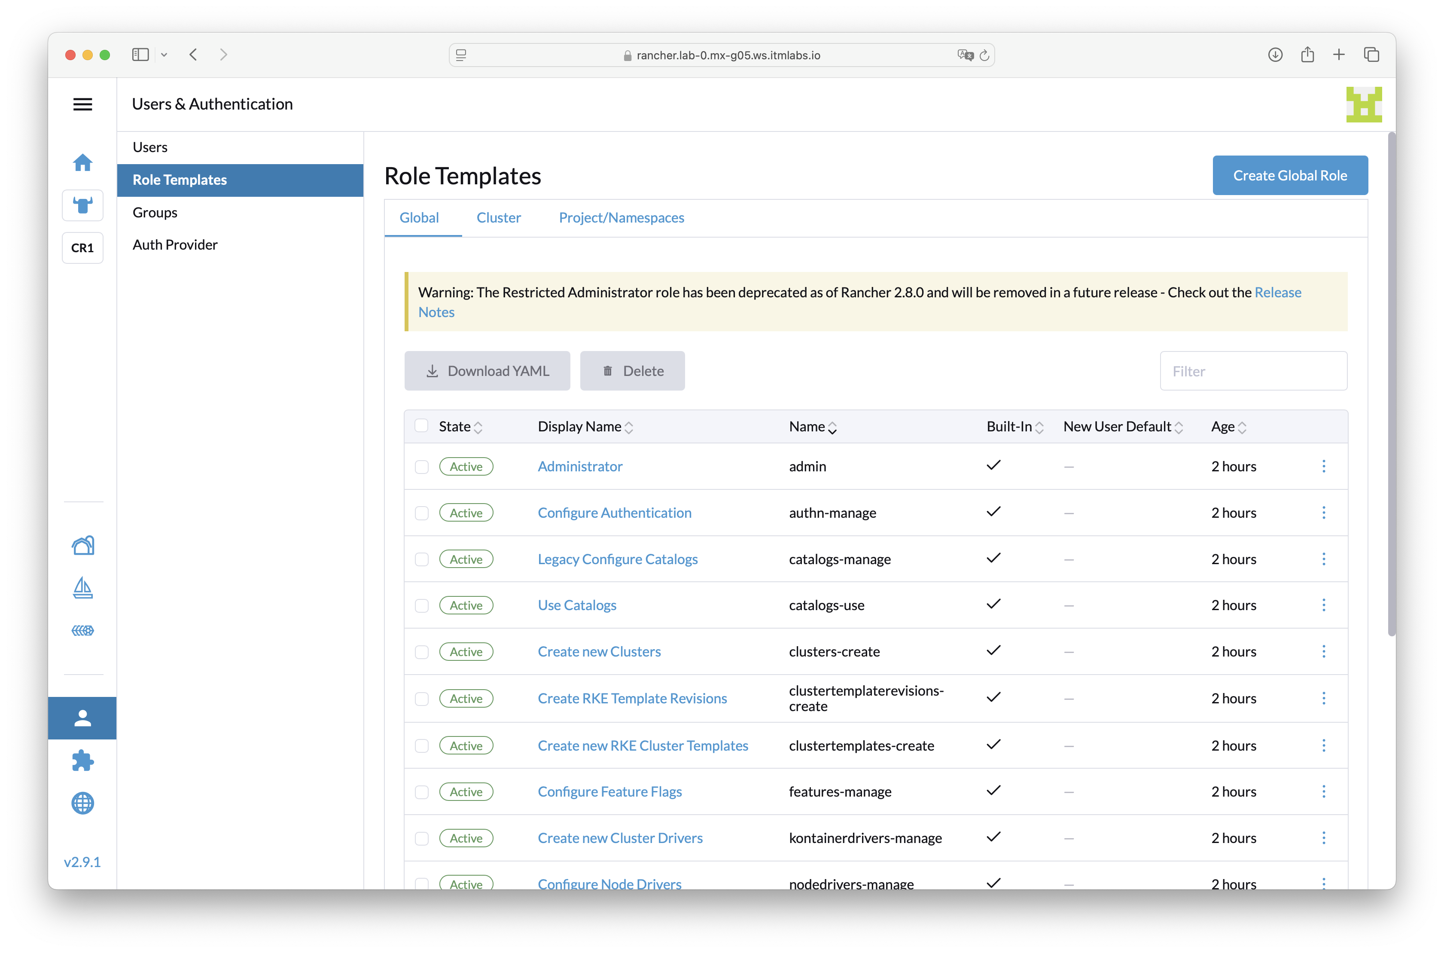Viewport: 1444px width, 953px height.
Task: Open Extensions via the puzzle piece icon
Action: (x=82, y=761)
